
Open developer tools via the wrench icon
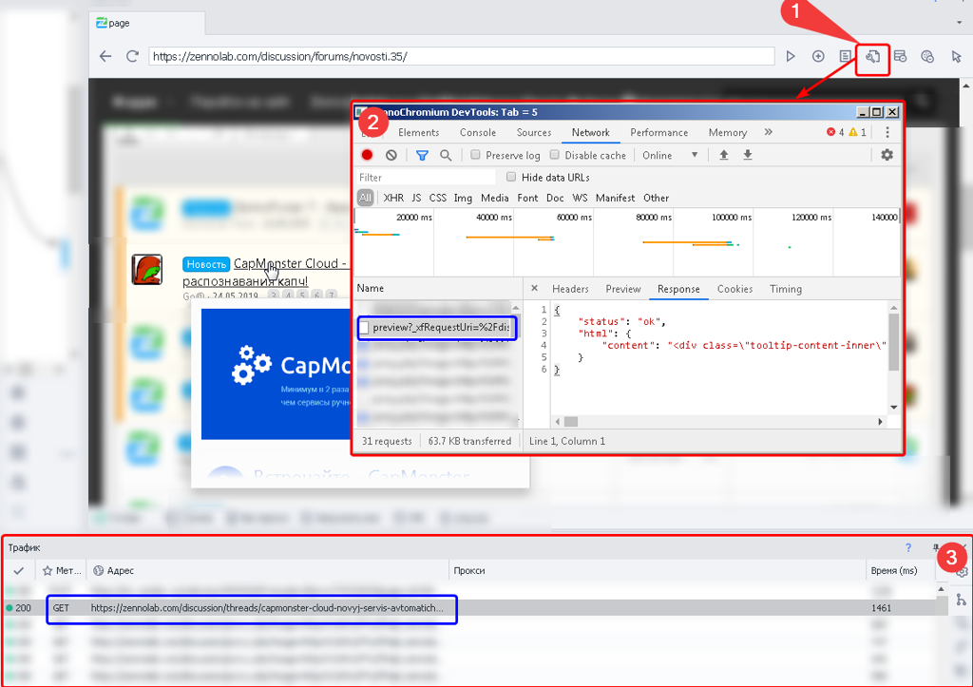(871, 57)
